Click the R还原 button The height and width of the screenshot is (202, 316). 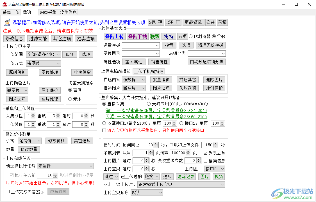coord(173,22)
